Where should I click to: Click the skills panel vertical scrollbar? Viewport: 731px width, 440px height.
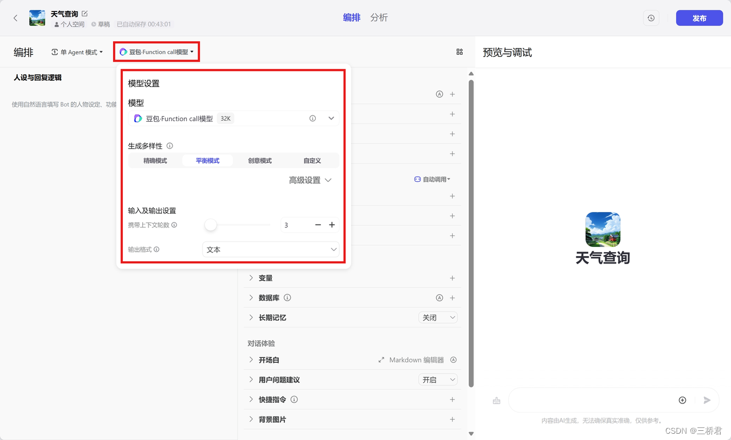click(x=471, y=233)
